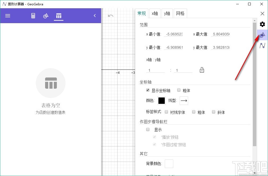The height and width of the screenshot is (176, 268).
Task: Open the axis 颜色 color swatch
Action: (161, 100)
